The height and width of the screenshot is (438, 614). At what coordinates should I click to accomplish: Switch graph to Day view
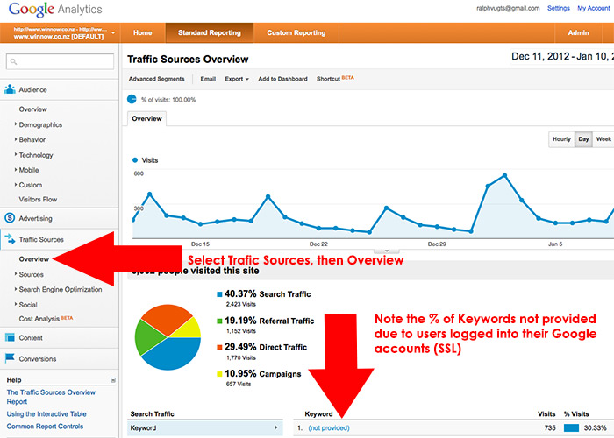(x=582, y=139)
